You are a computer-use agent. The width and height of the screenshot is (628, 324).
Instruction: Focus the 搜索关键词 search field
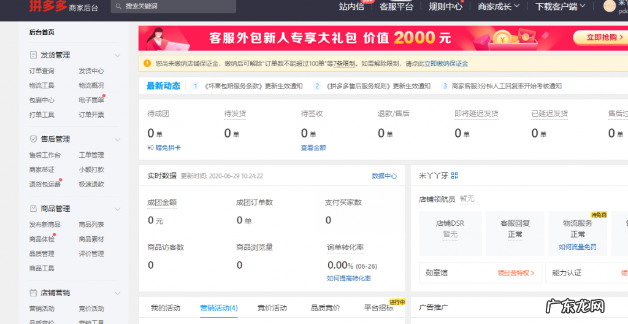click(x=174, y=6)
